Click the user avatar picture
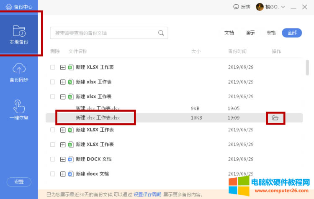314x199 pixels. click(260, 7)
